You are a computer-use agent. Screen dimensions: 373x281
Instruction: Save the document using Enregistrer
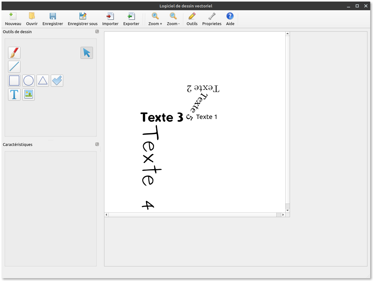click(53, 19)
